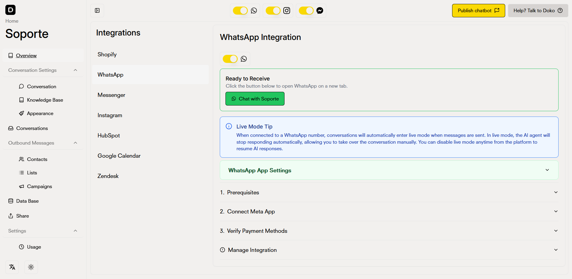Click the Doko logo icon

tap(10, 10)
